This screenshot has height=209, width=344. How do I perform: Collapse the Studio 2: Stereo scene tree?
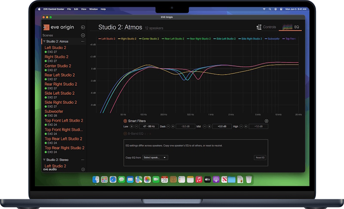44,160
